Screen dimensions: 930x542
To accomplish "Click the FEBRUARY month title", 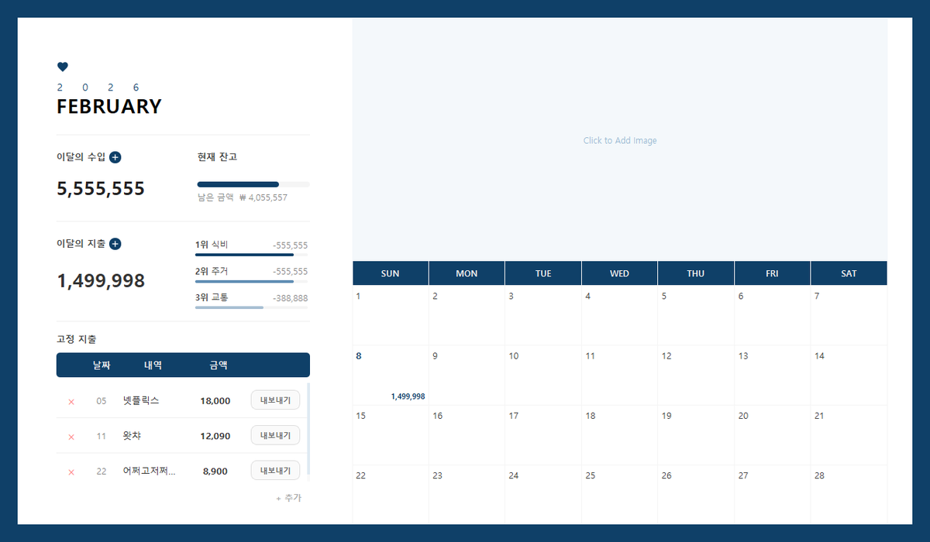I will 109,107.
